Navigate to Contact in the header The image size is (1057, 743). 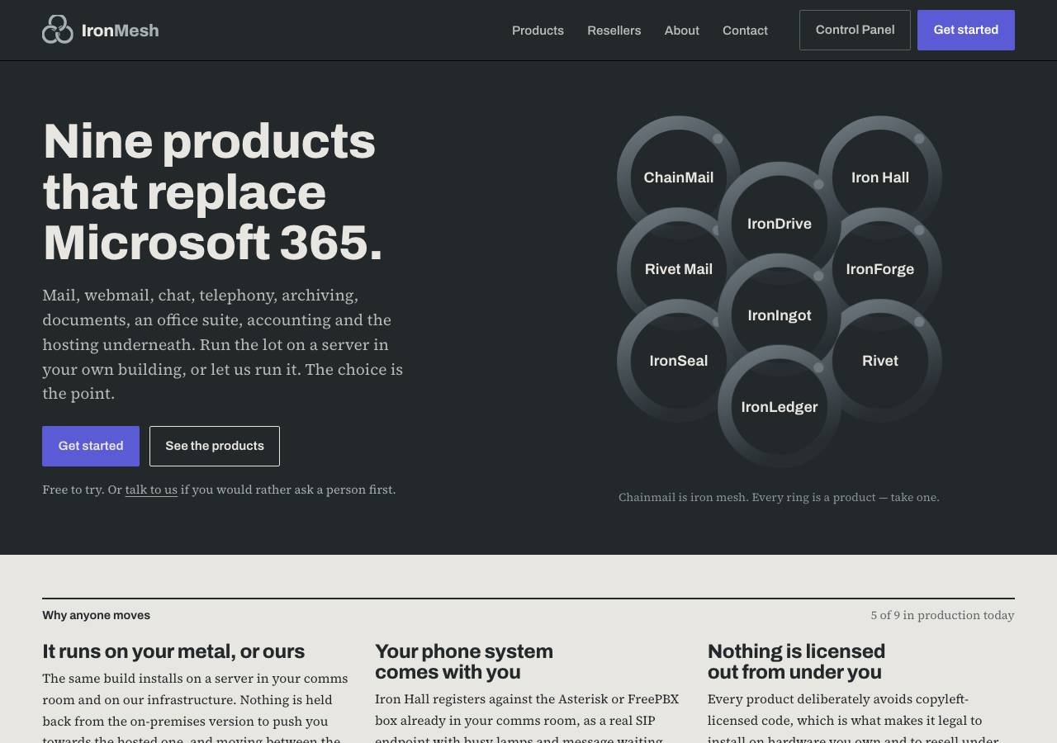745,31
